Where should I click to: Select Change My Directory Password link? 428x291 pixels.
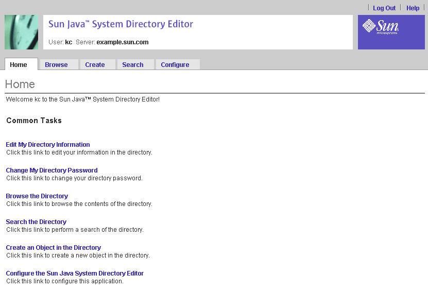pos(52,170)
